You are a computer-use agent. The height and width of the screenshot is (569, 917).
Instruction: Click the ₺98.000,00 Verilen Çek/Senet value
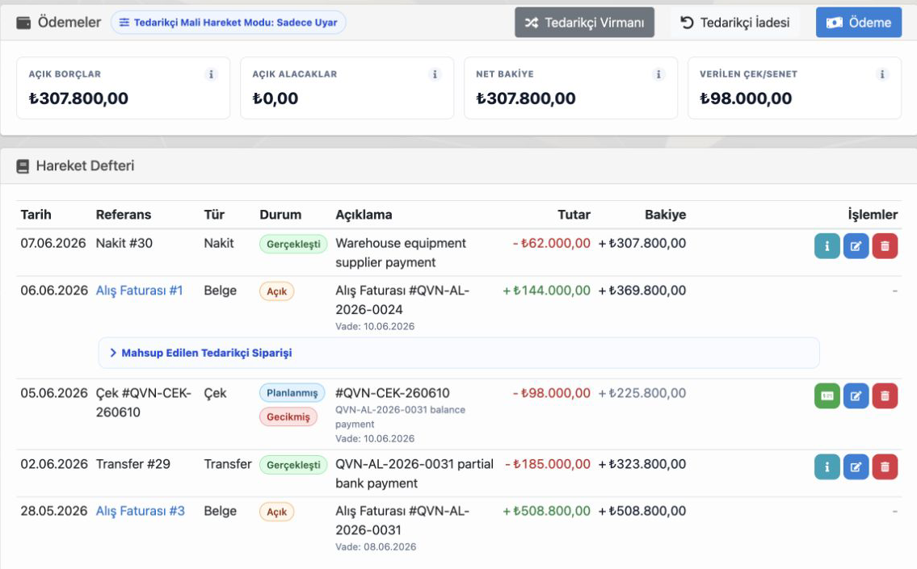click(746, 98)
